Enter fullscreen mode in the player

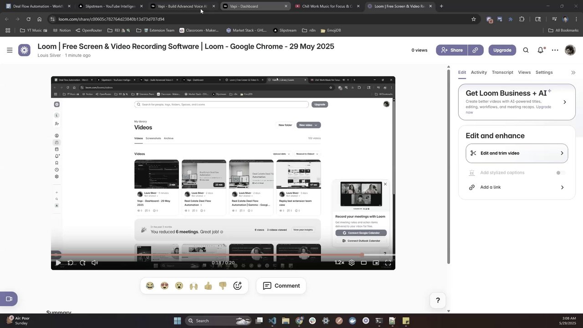[x=388, y=263]
